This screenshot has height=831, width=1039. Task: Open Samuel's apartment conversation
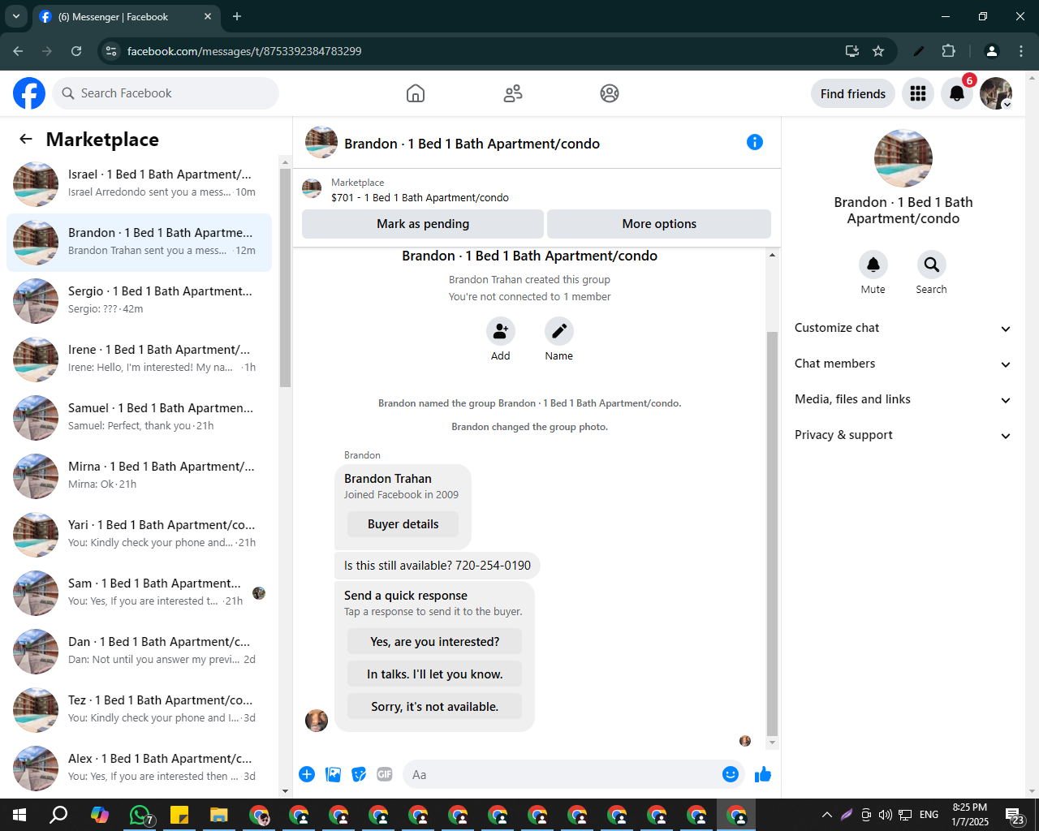140,418
